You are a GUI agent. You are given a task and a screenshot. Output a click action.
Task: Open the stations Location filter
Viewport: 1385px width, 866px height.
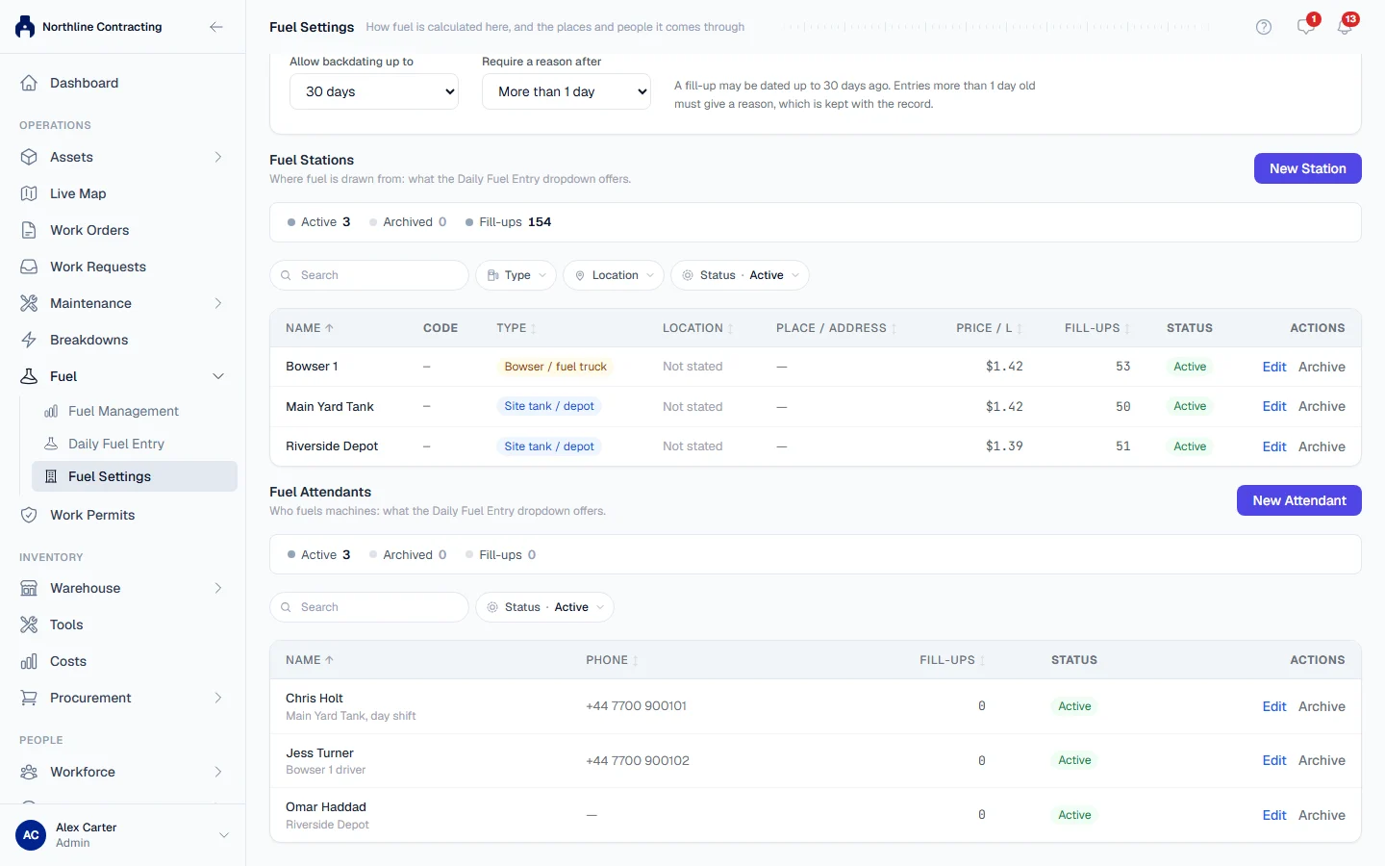point(614,275)
